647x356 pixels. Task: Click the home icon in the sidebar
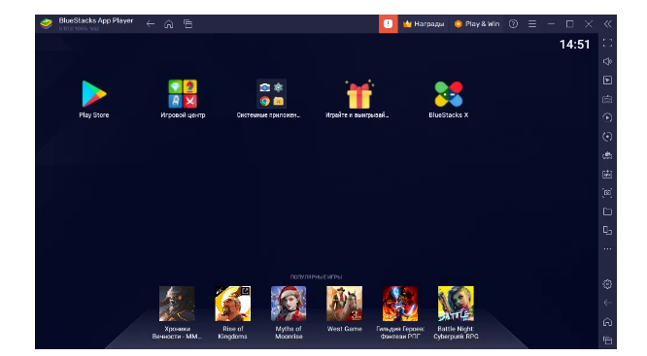point(607,322)
